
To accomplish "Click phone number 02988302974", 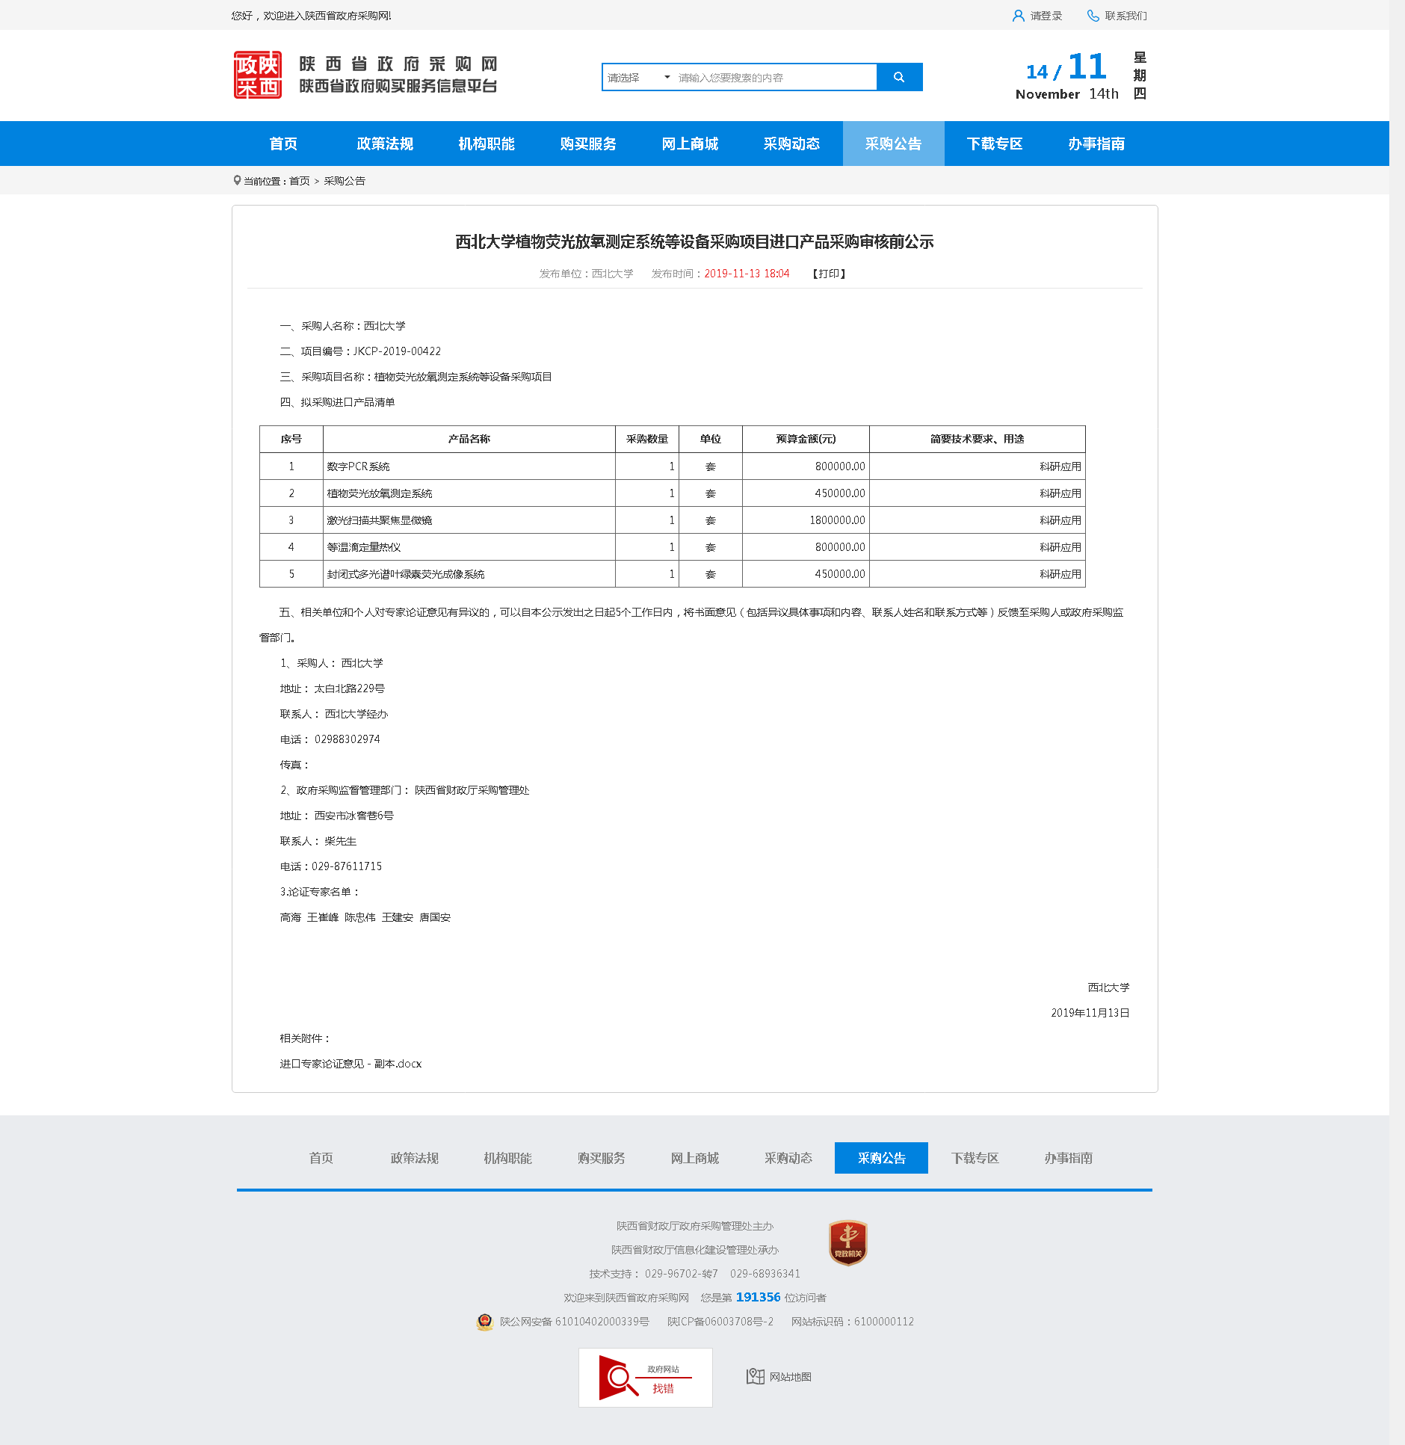I will [x=347, y=739].
